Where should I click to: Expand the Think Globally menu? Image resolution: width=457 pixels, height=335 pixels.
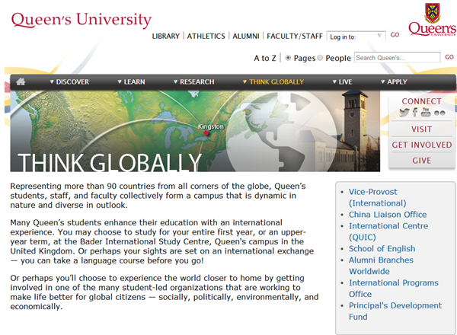273,82
